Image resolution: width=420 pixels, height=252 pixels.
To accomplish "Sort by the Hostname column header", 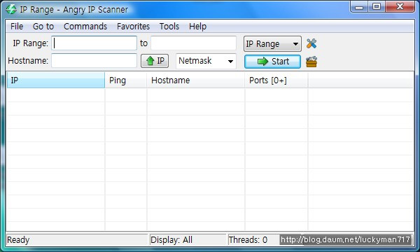I will click(195, 80).
